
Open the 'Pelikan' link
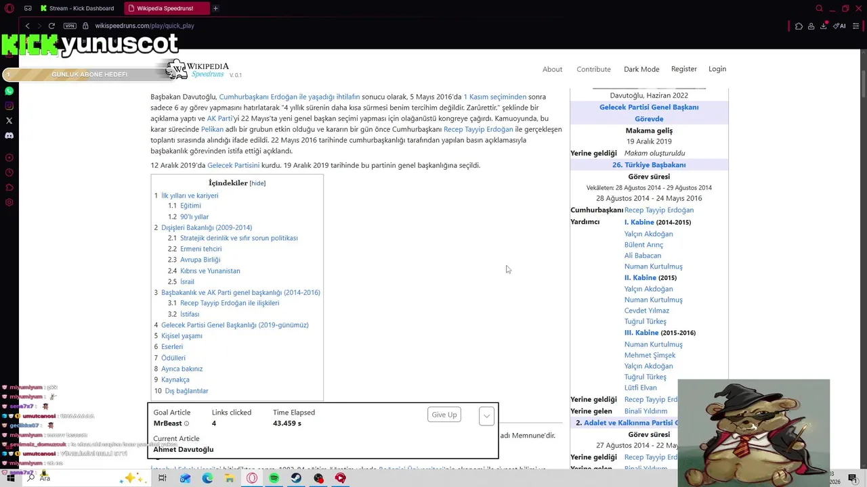(212, 129)
